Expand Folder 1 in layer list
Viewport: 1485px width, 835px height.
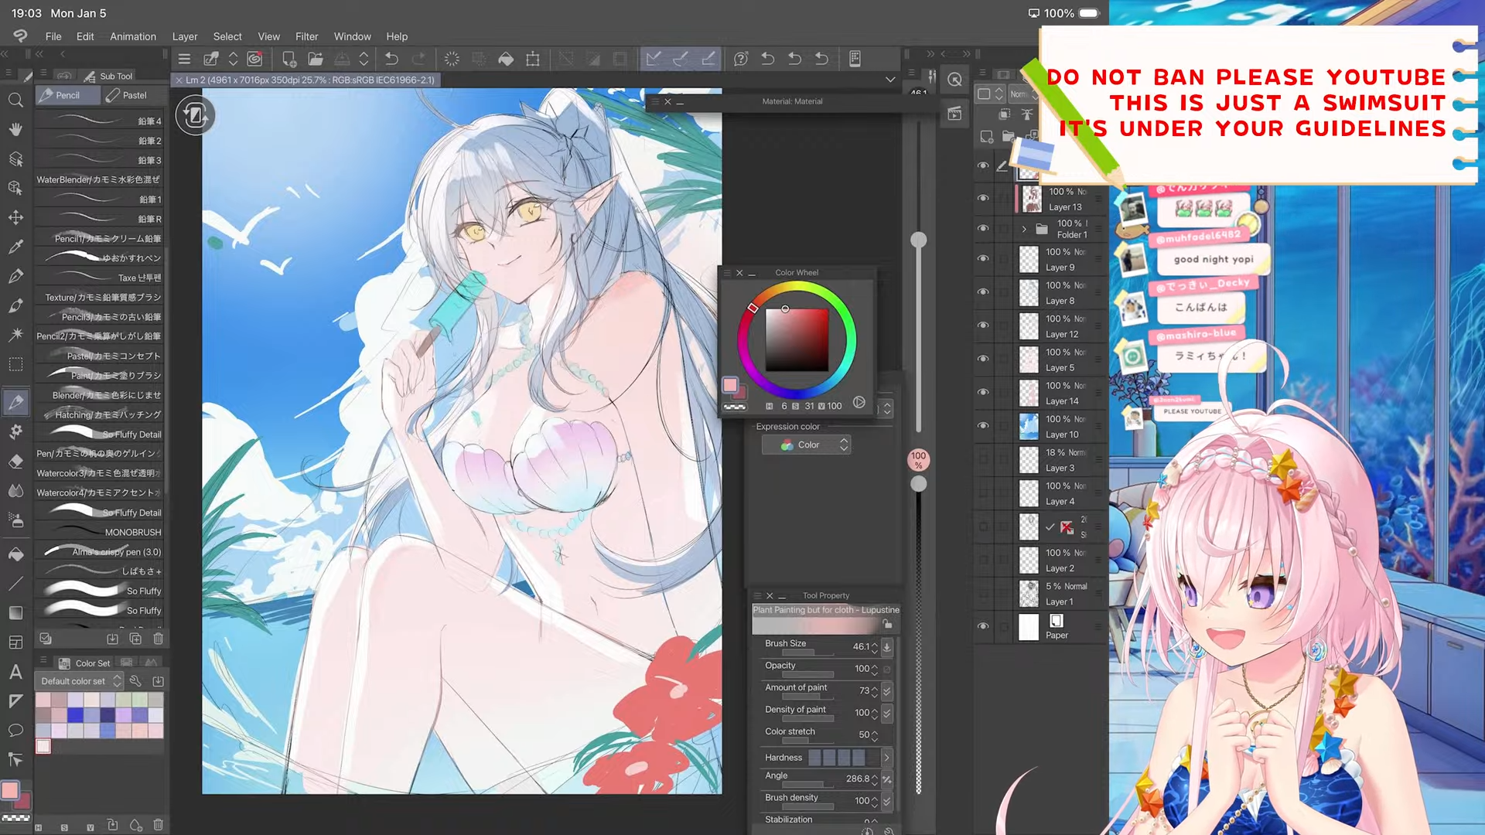point(1024,229)
